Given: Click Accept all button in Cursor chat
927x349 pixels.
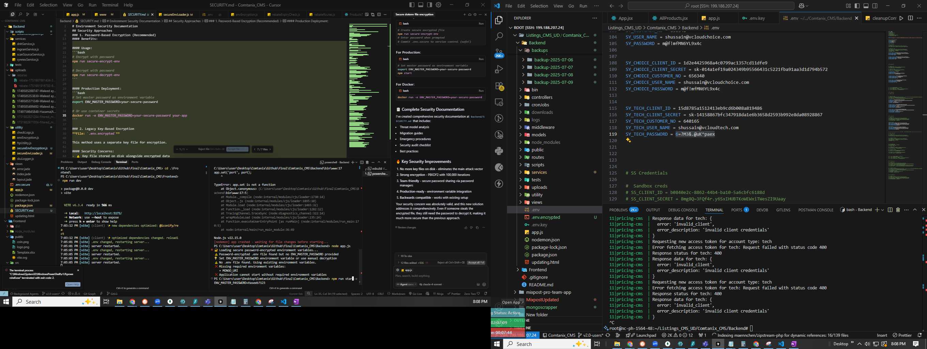Looking at the screenshot, I should coord(476,263).
